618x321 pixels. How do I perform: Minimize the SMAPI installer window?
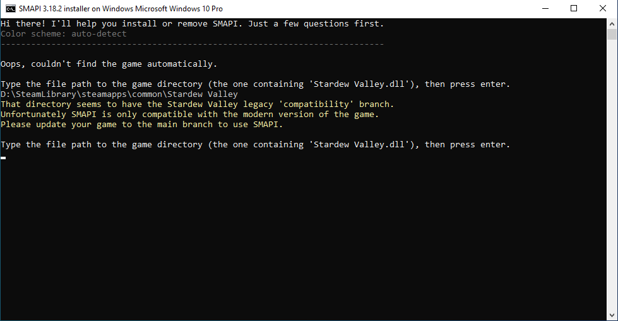click(x=544, y=9)
